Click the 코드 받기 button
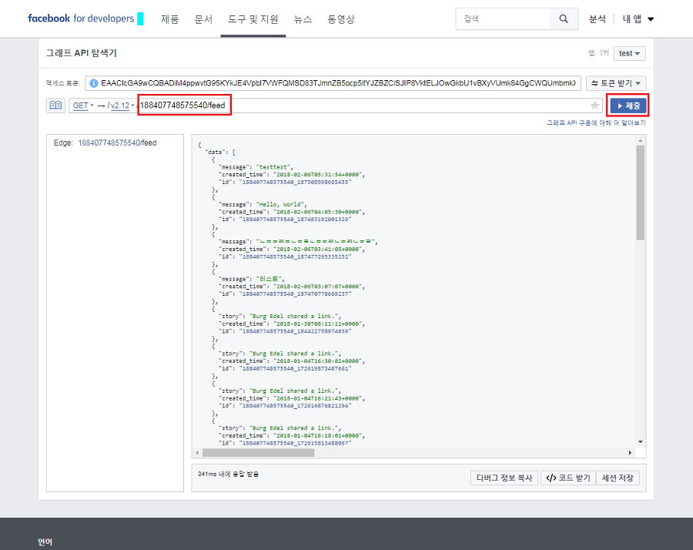This screenshot has width=693, height=550. click(568, 478)
